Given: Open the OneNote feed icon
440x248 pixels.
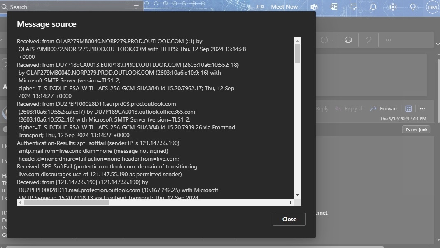Looking at the screenshot, I should click(334, 7).
